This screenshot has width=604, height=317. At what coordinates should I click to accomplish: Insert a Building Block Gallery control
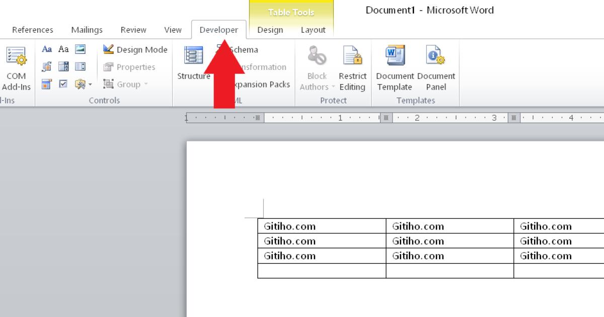click(47, 66)
